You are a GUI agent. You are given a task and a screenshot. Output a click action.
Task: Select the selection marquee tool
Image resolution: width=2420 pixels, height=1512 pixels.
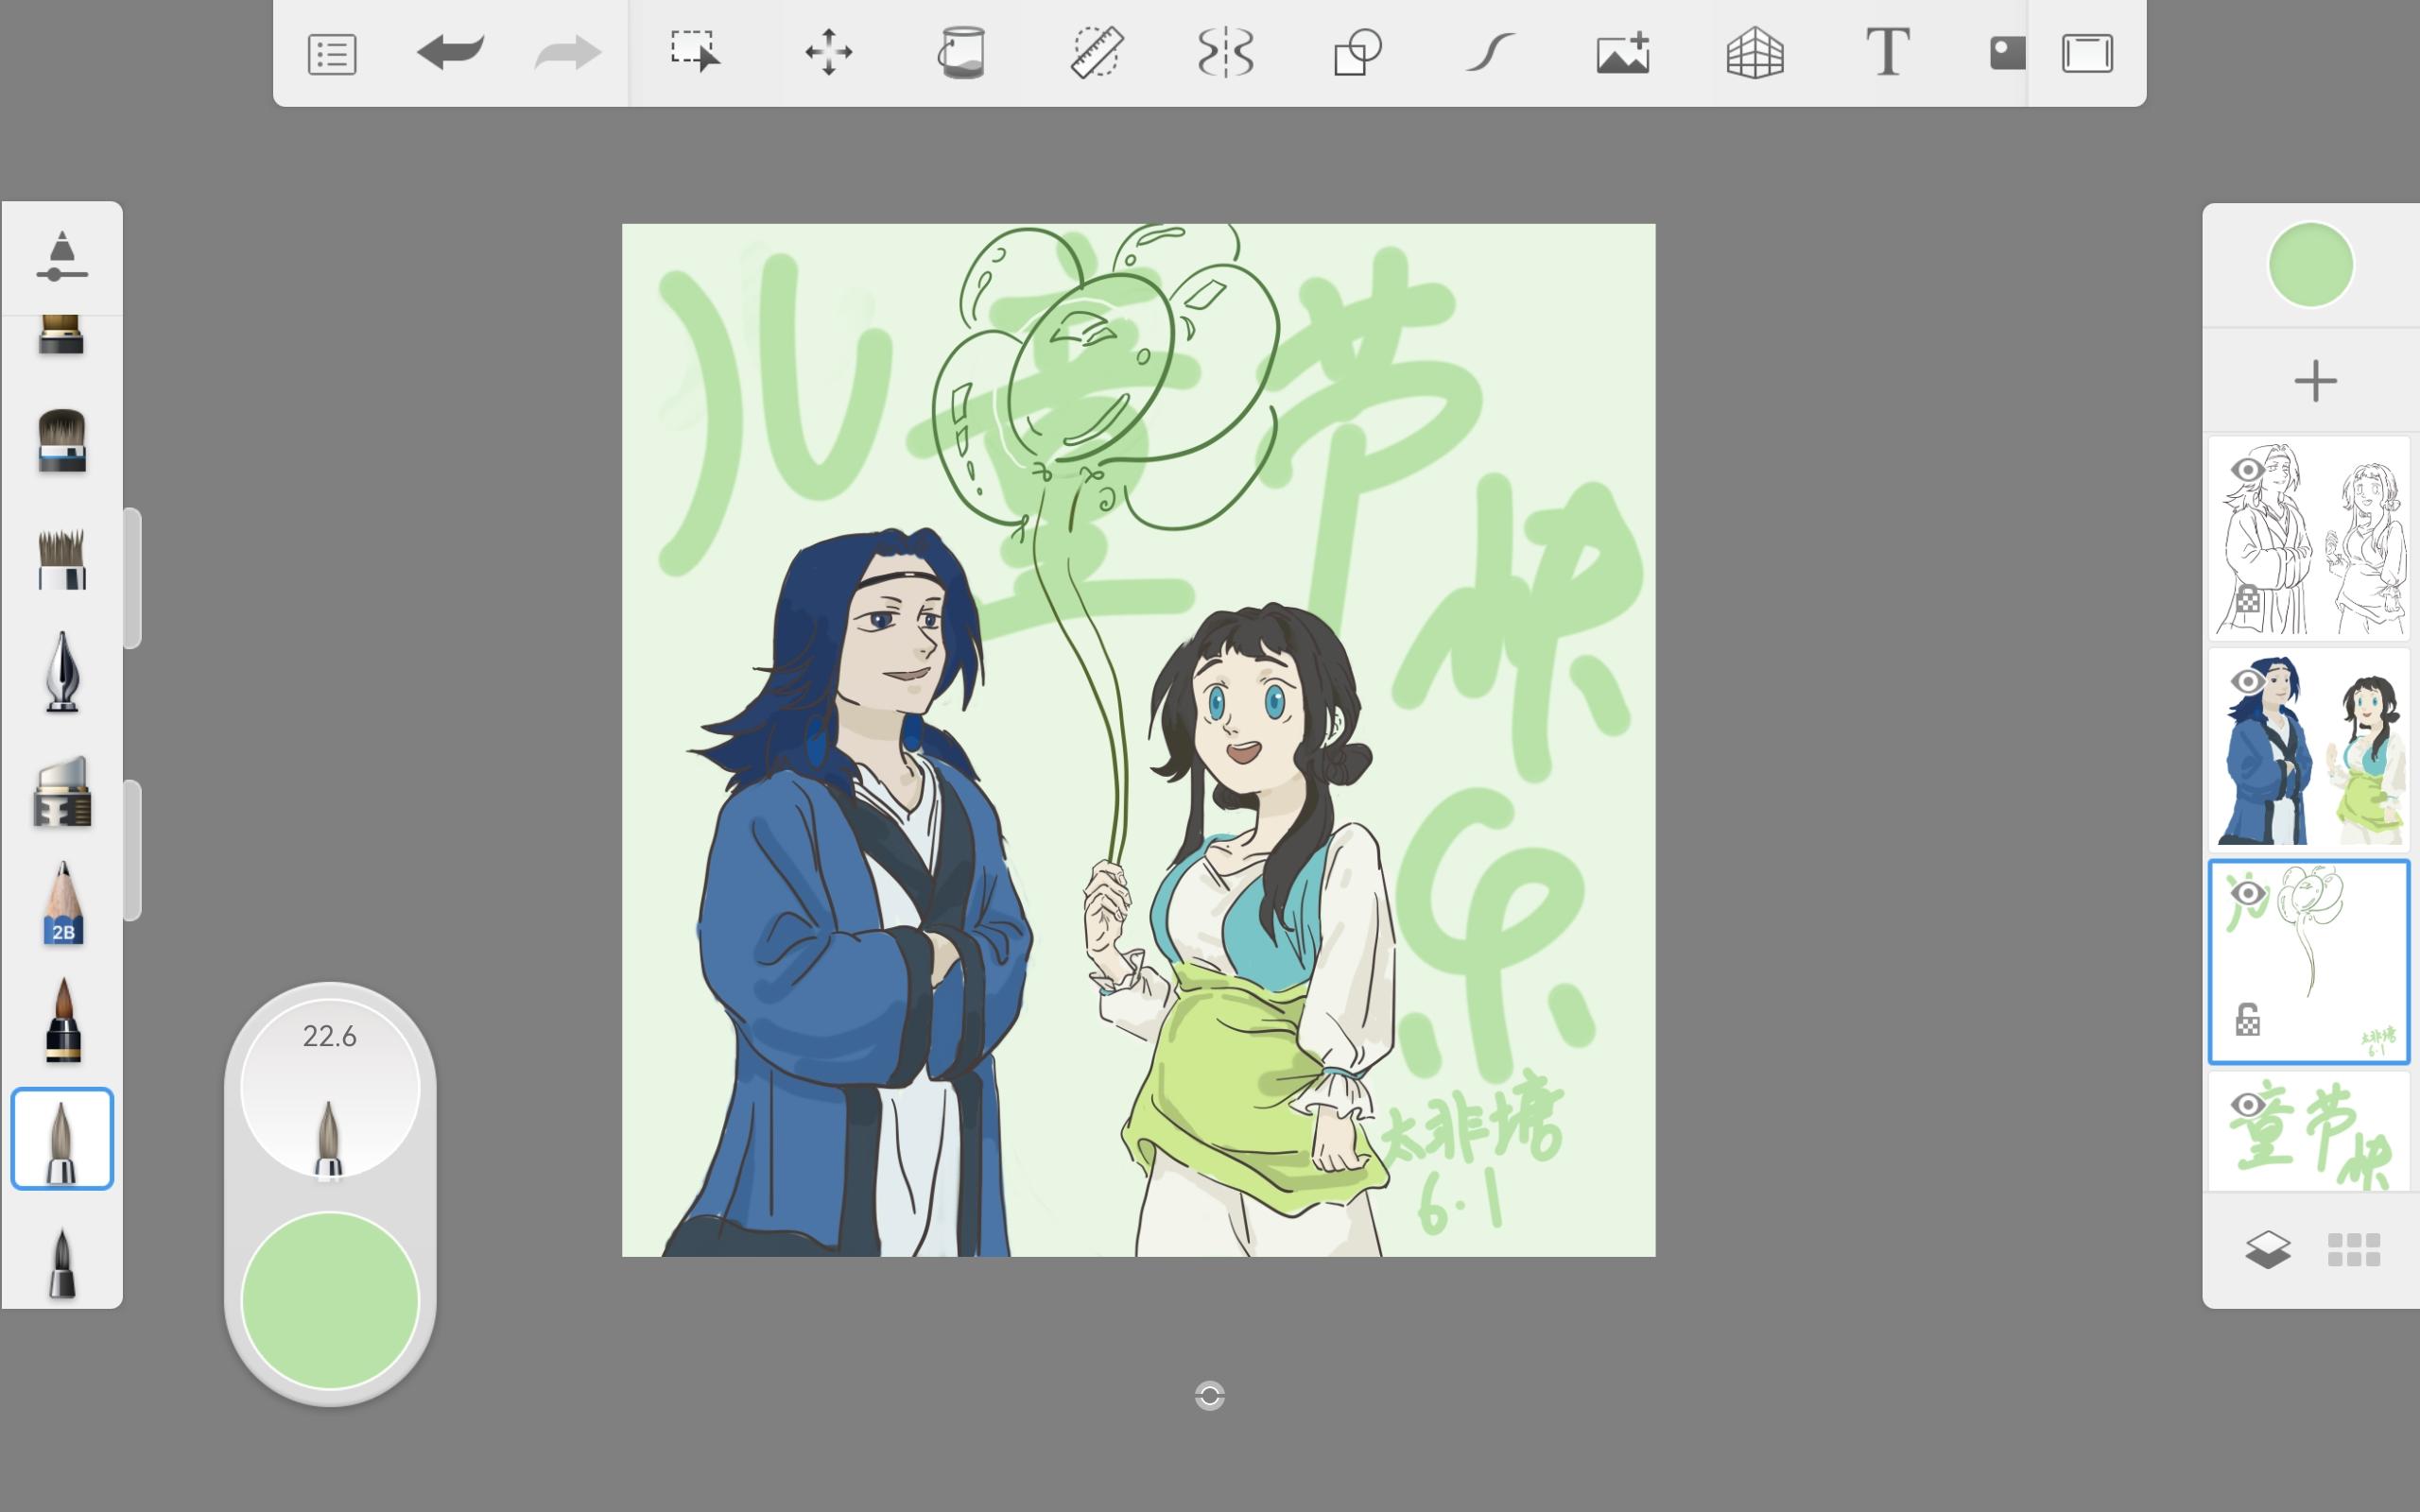click(x=694, y=52)
